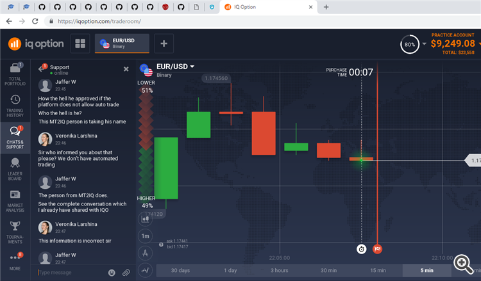Click the expiration flag marker
Screen dimensions: 481x281
click(377, 249)
